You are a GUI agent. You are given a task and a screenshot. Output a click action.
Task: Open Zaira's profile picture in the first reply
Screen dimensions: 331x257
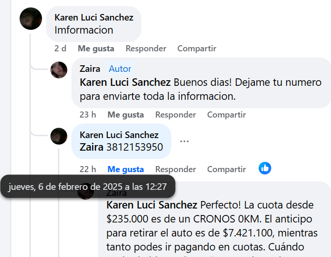59,70
